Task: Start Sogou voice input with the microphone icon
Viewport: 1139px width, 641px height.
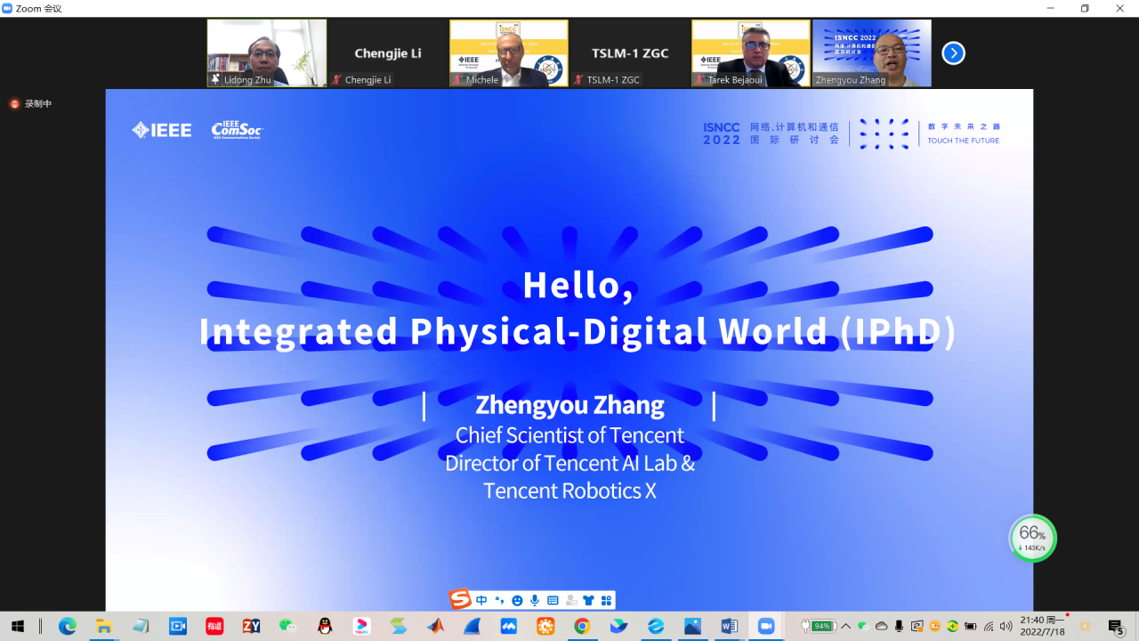Action: coord(535,600)
